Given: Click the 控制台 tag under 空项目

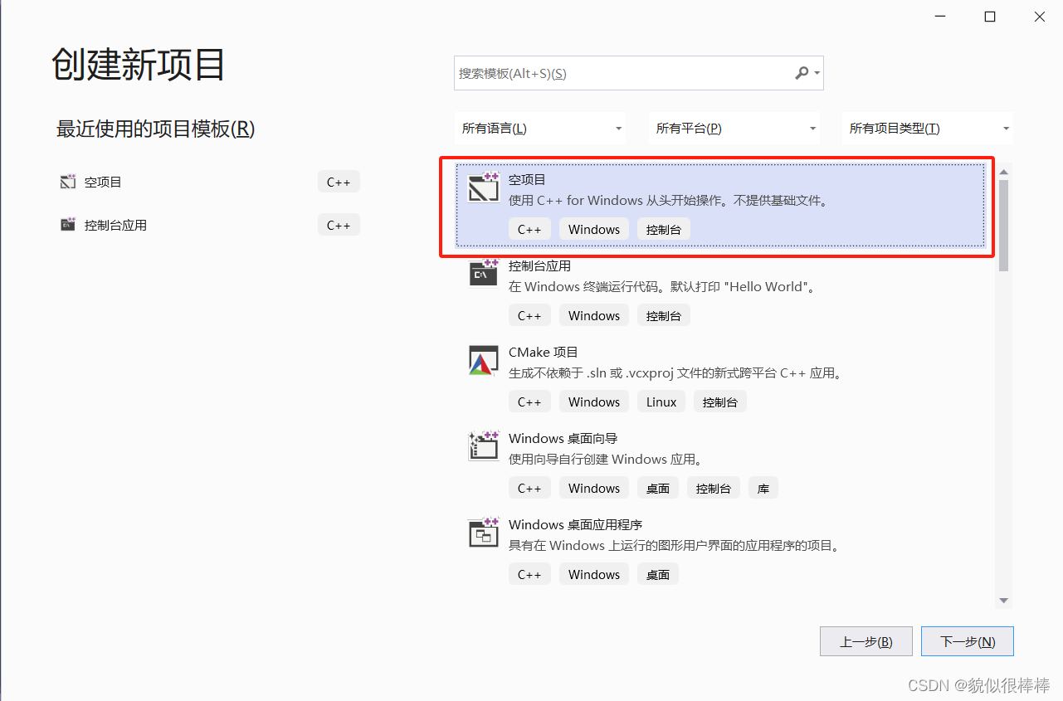Looking at the screenshot, I should [664, 229].
